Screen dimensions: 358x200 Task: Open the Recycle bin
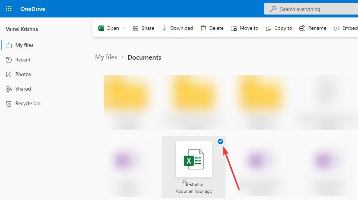(28, 104)
